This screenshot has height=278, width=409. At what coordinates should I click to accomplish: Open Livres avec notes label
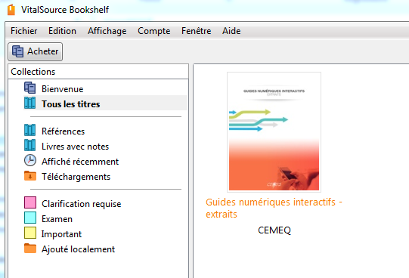(x=75, y=147)
